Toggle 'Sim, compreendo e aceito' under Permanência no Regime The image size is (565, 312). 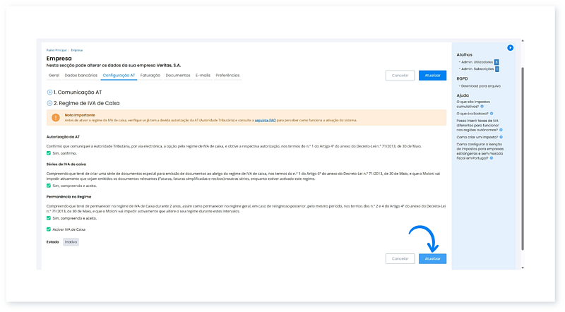point(49,218)
